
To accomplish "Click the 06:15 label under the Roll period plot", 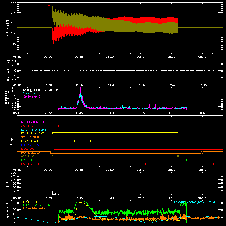I will point(141,85).
